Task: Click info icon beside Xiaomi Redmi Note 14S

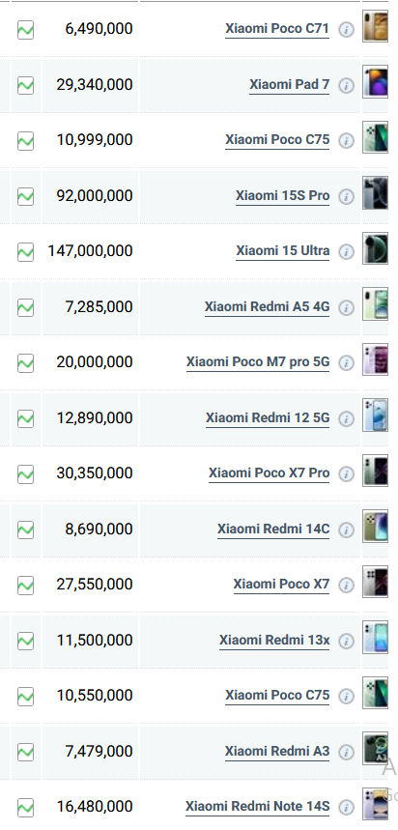Action: click(x=346, y=807)
